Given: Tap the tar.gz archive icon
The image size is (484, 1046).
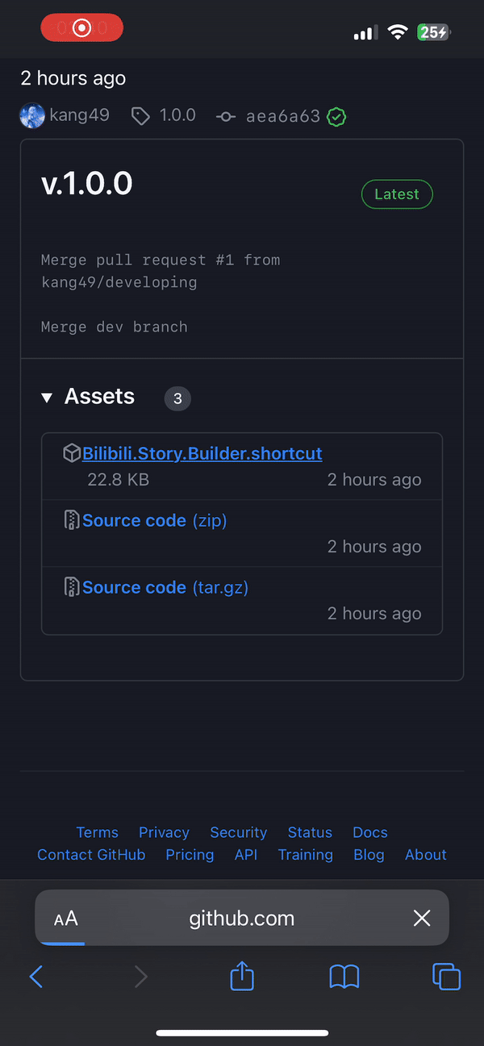Looking at the screenshot, I should coord(71,587).
